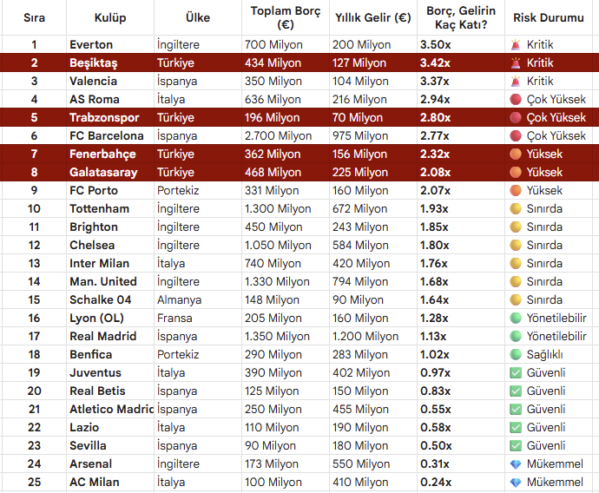
Task: Click the siren icon in Beşiktaş row
Action: pos(516,62)
